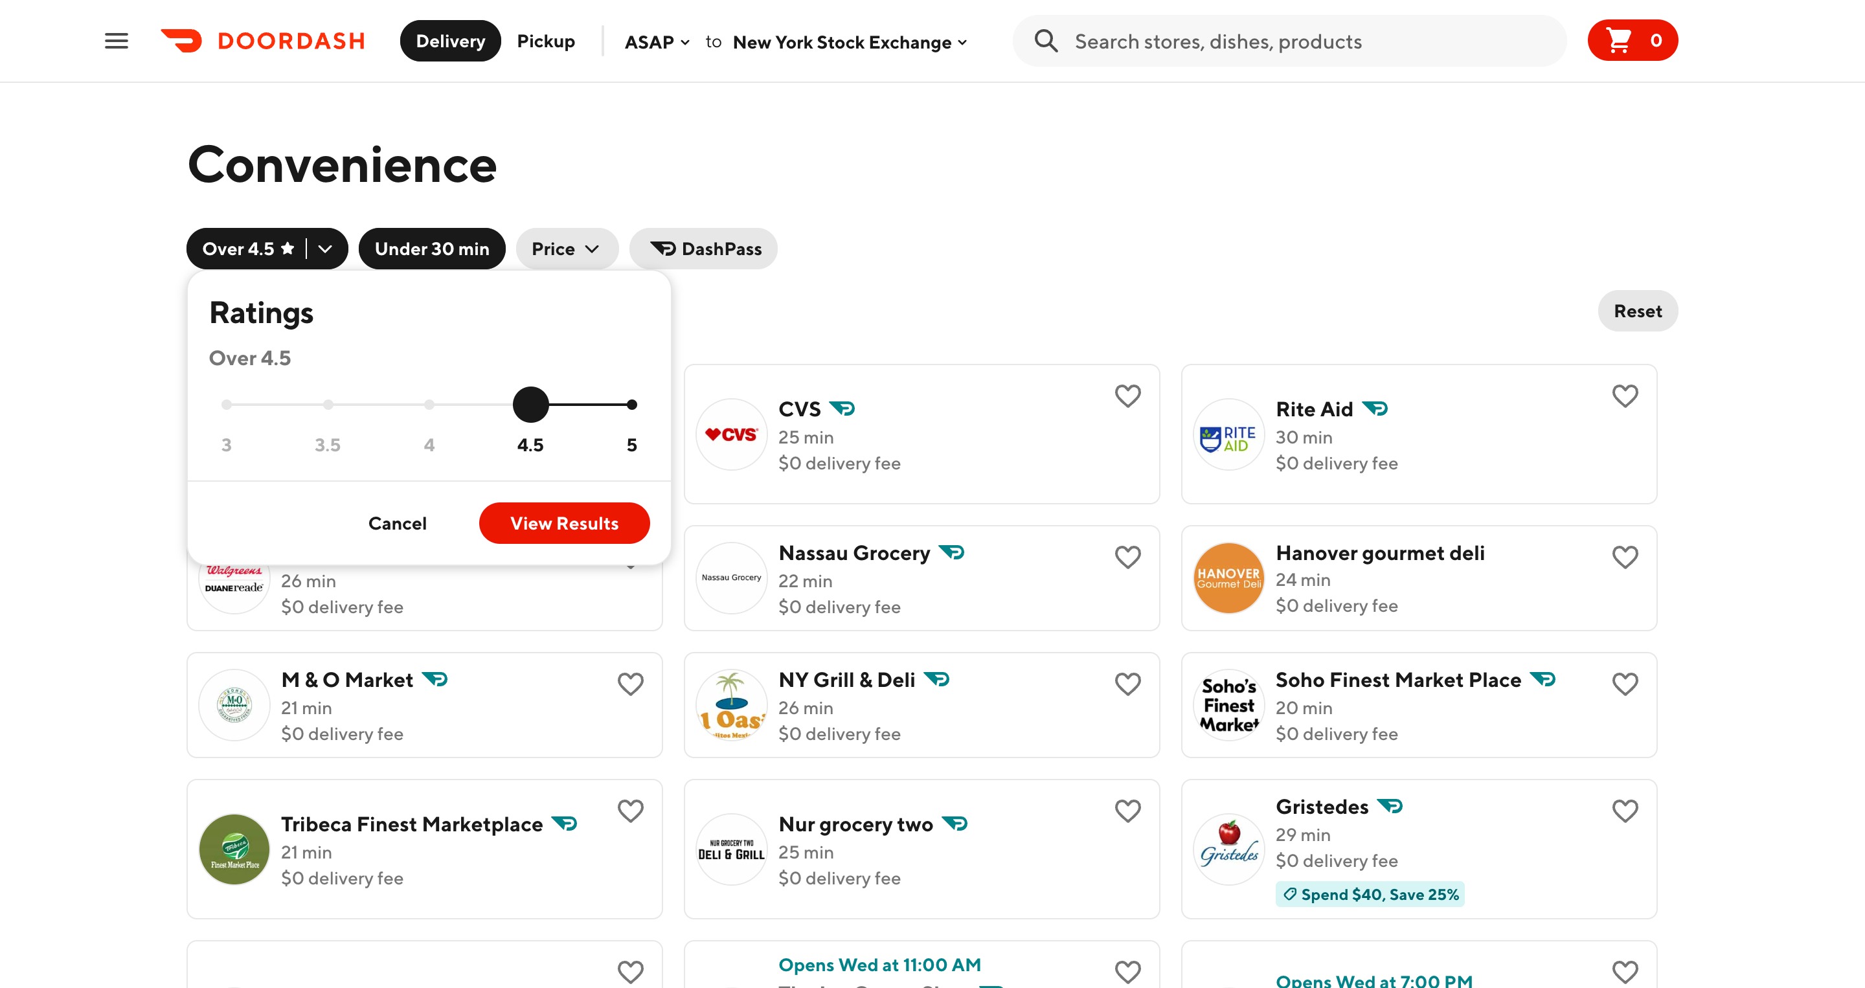Toggle the heart on NY Grill & Deli

pyautogui.click(x=1127, y=684)
